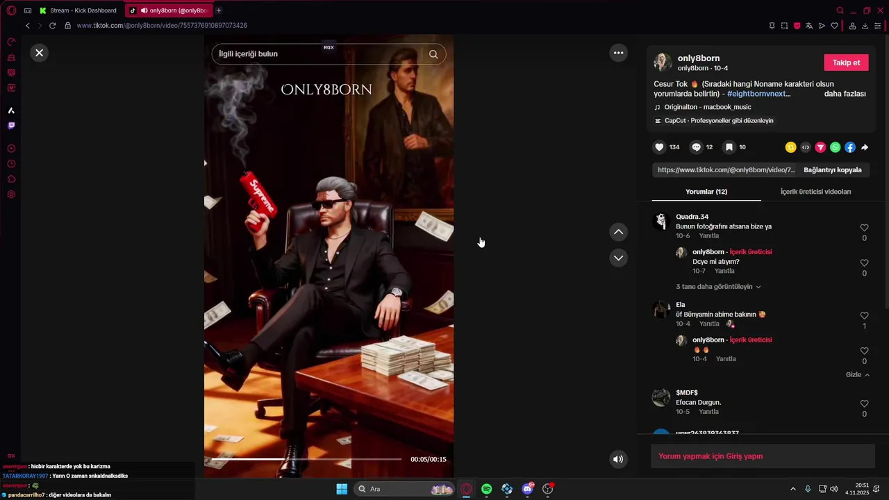This screenshot has width=889, height=500.
Task: Open comments via speech bubble icon
Action: point(696,147)
